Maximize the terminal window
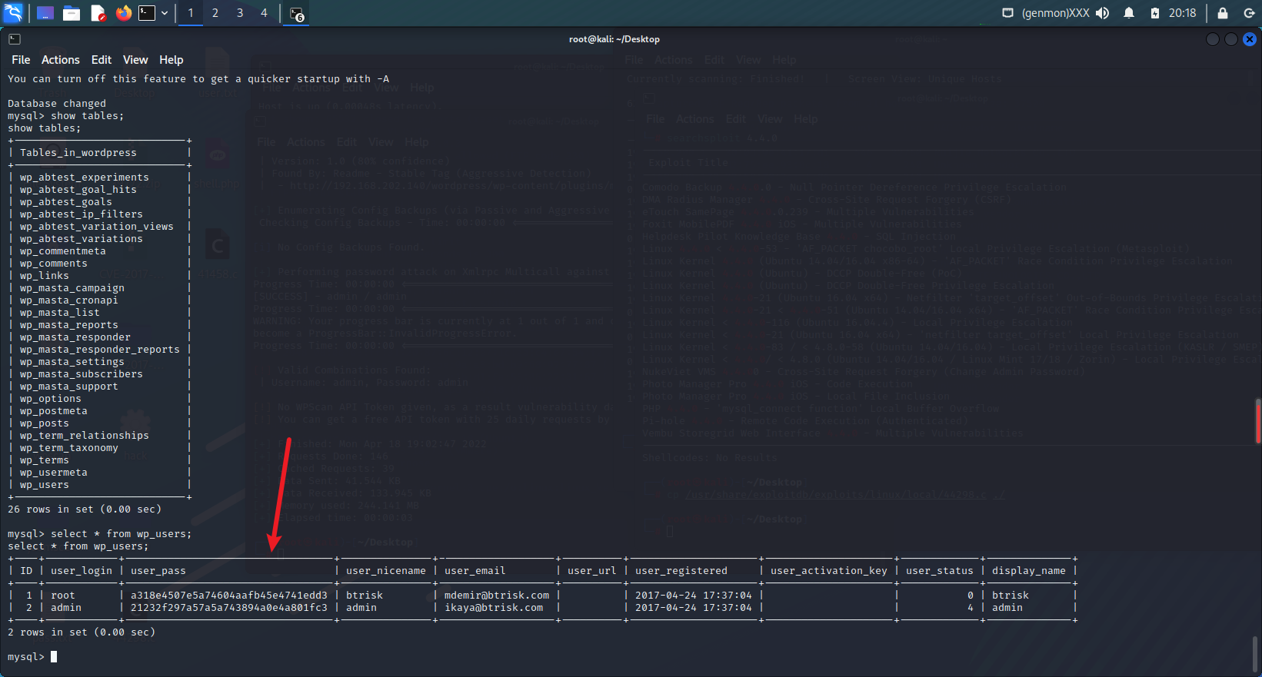 click(1231, 39)
